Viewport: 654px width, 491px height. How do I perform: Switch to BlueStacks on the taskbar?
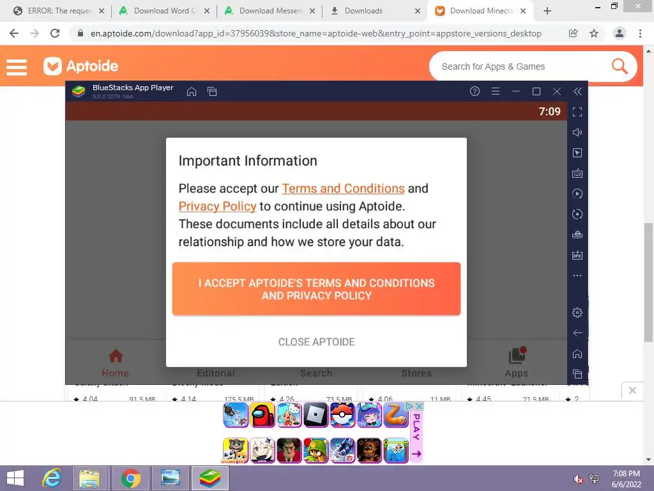tap(209, 478)
